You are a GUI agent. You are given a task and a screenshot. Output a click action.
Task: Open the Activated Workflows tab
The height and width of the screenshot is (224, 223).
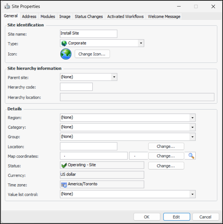click(x=126, y=16)
